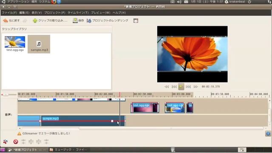Open the ヘルプ(H) menu

(x=119, y=13)
